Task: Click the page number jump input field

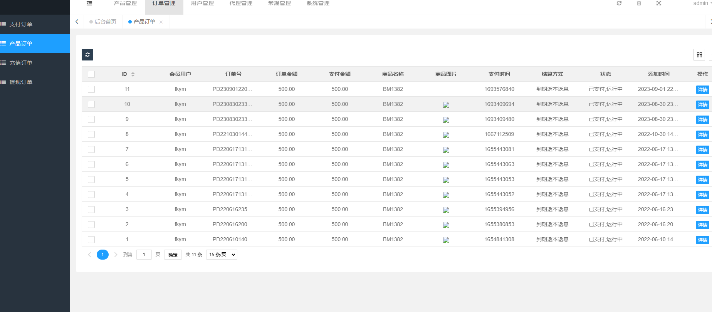Action: point(144,255)
